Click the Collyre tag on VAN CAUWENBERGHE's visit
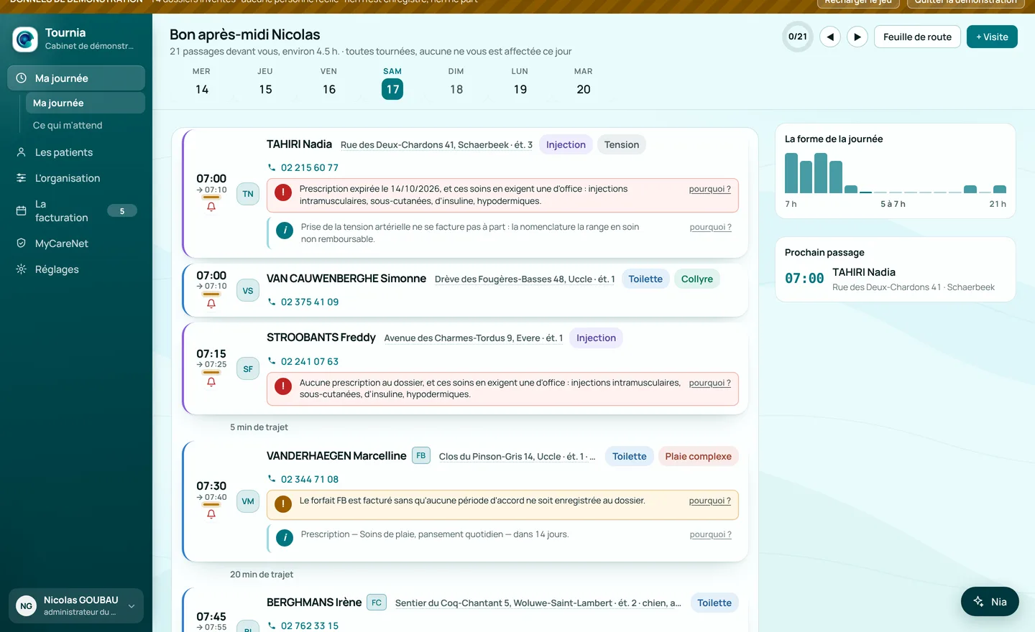 pos(697,279)
